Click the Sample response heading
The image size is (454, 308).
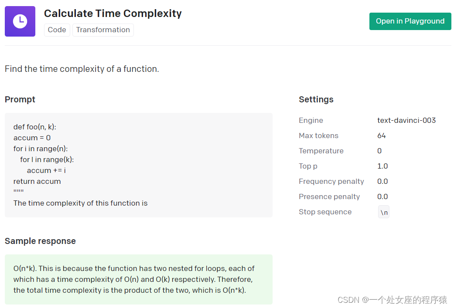click(x=40, y=241)
